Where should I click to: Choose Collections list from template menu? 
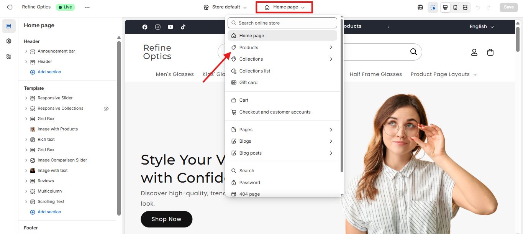point(254,71)
